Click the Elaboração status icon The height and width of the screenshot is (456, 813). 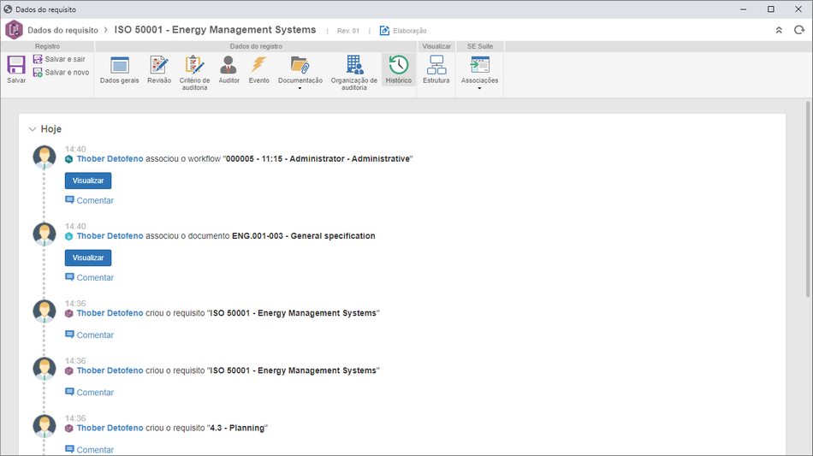pos(384,31)
